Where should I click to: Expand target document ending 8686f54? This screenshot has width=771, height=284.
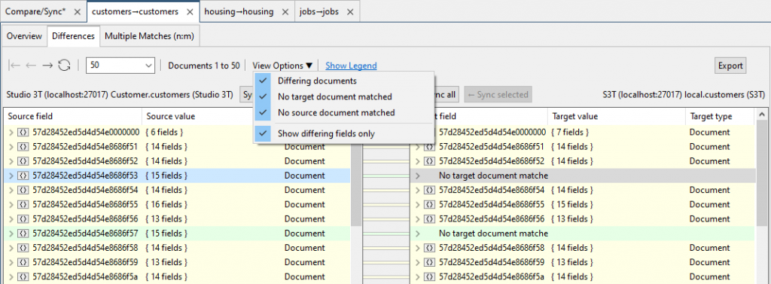pyautogui.click(x=418, y=190)
